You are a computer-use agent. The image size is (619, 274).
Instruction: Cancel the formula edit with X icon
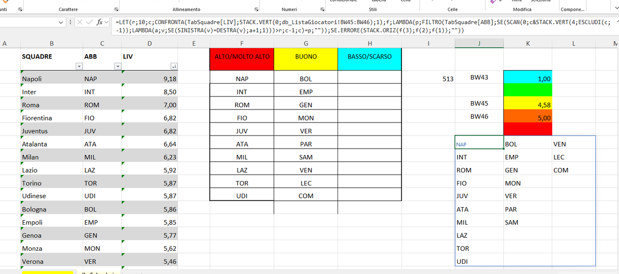pos(80,22)
